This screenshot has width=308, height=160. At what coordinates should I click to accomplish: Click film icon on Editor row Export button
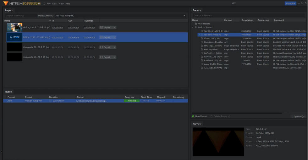point(101,37)
